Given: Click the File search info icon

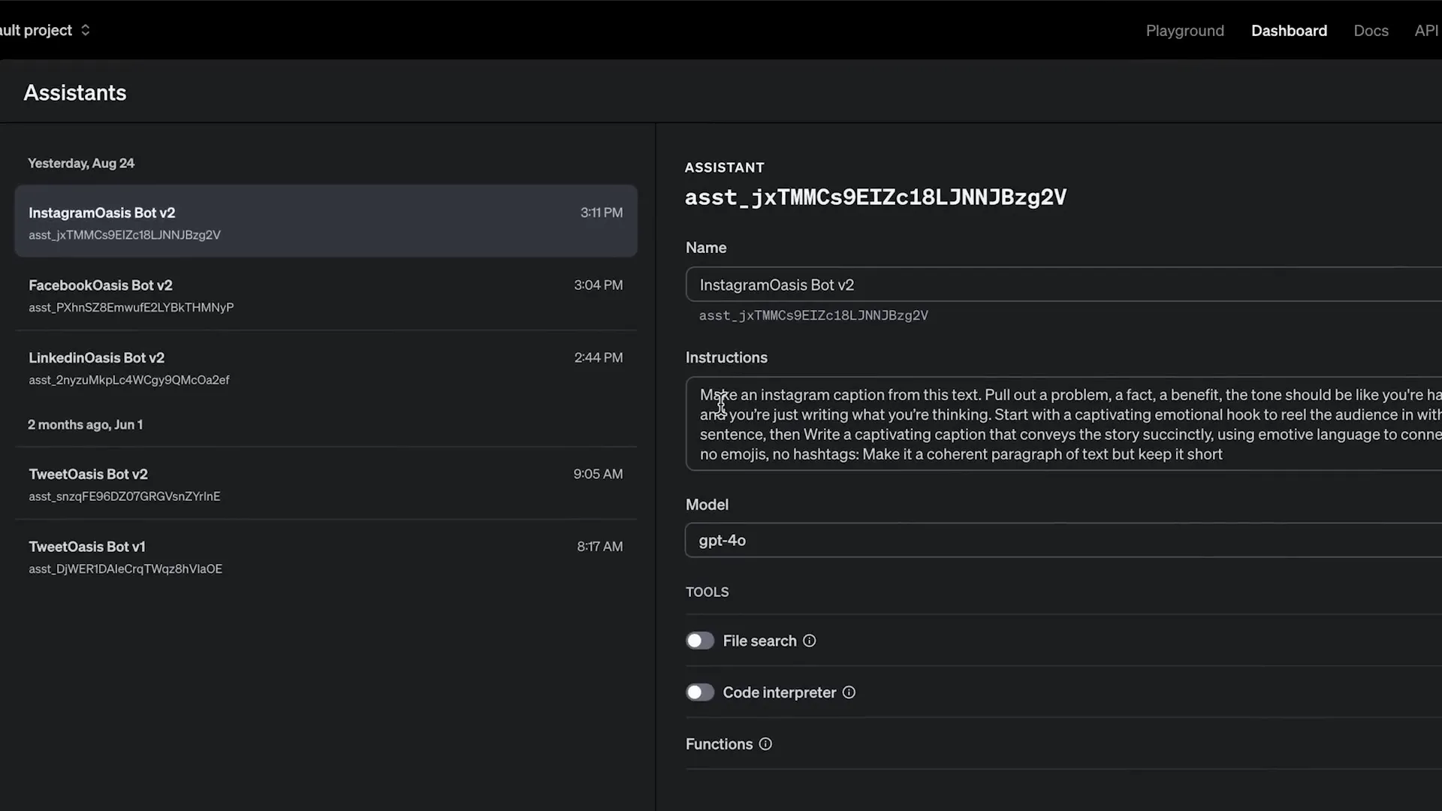Looking at the screenshot, I should click(809, 641).
